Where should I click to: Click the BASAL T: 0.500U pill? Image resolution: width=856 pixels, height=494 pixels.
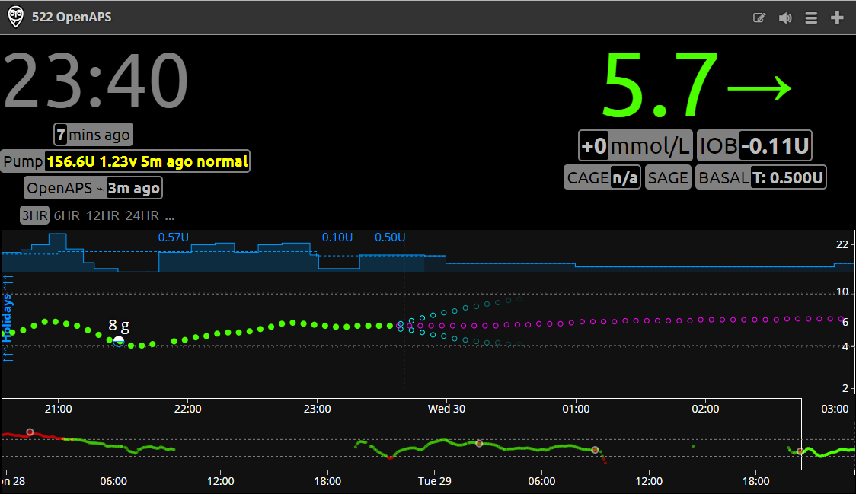pyautogui.click(x=761, y=177)
